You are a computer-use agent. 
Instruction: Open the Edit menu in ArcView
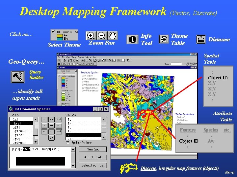[x=63, y=57]
